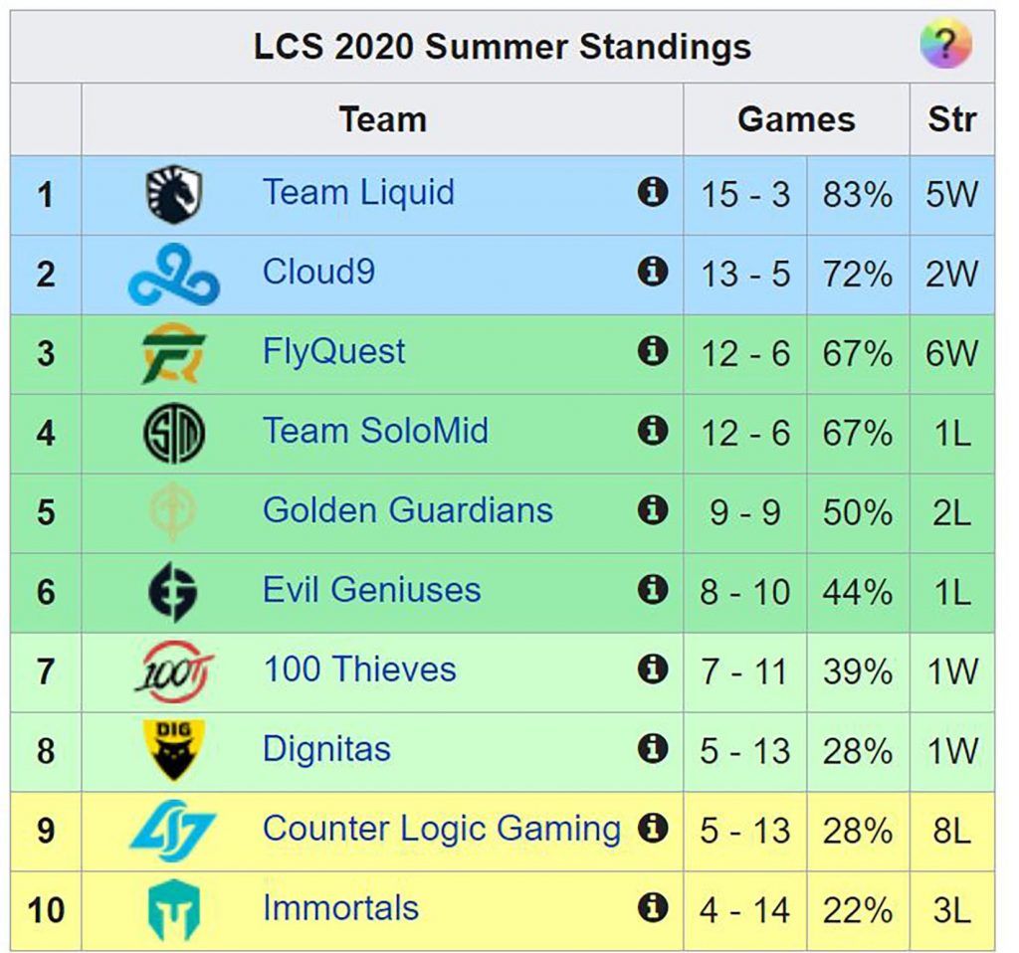Go to the Dignitas team page
Viewport: 1019px width, 953px height.
[x=326, y=749]
